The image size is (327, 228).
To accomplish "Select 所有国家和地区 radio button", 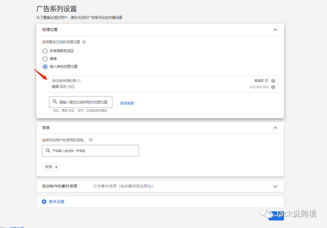I will click(x=45, y=51).
